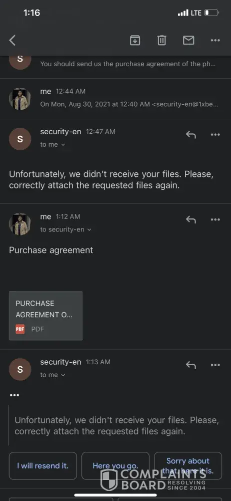Expand 'to security-en' recipient details
231x501 pixels.
coord(65,229)
